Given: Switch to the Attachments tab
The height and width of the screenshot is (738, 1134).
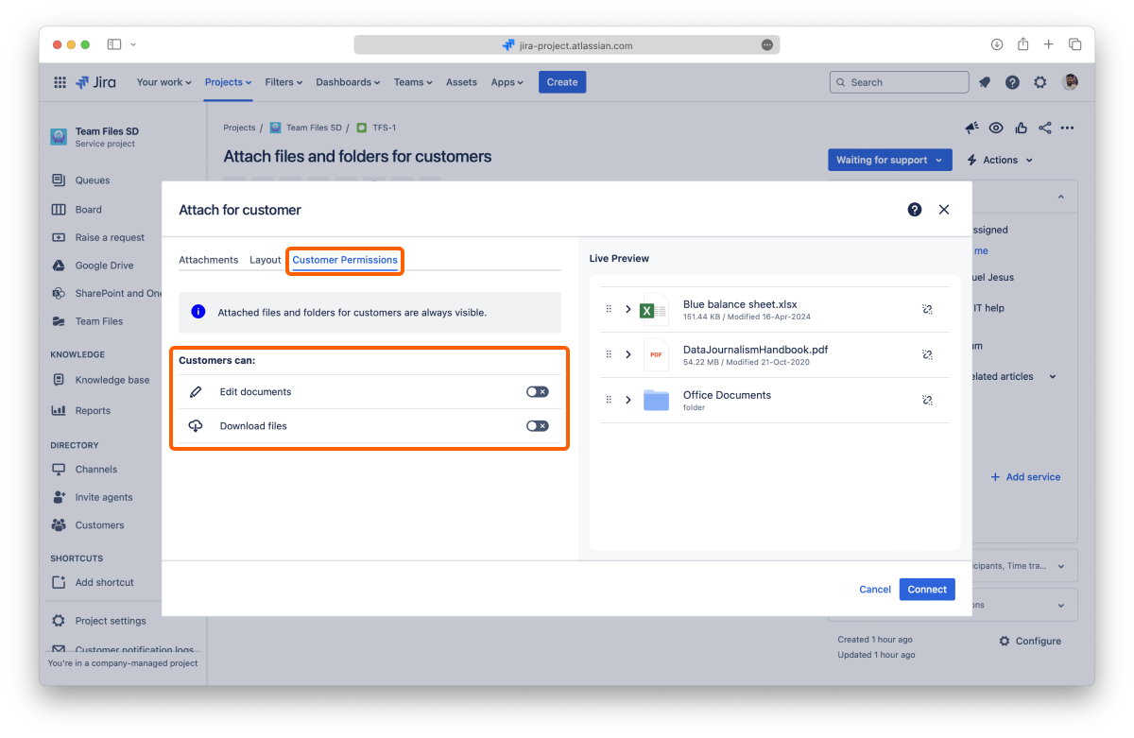Looking at the screenshot, I should click(208, 260).
